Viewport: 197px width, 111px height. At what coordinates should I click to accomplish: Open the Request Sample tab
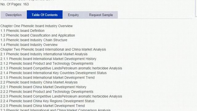(101, 15)
